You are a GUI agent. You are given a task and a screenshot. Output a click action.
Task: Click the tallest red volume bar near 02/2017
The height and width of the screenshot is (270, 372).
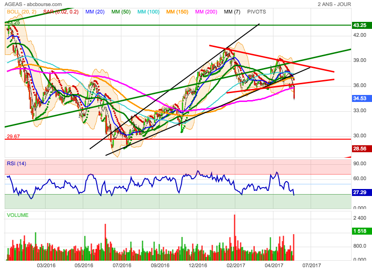(x=235, y=237)
